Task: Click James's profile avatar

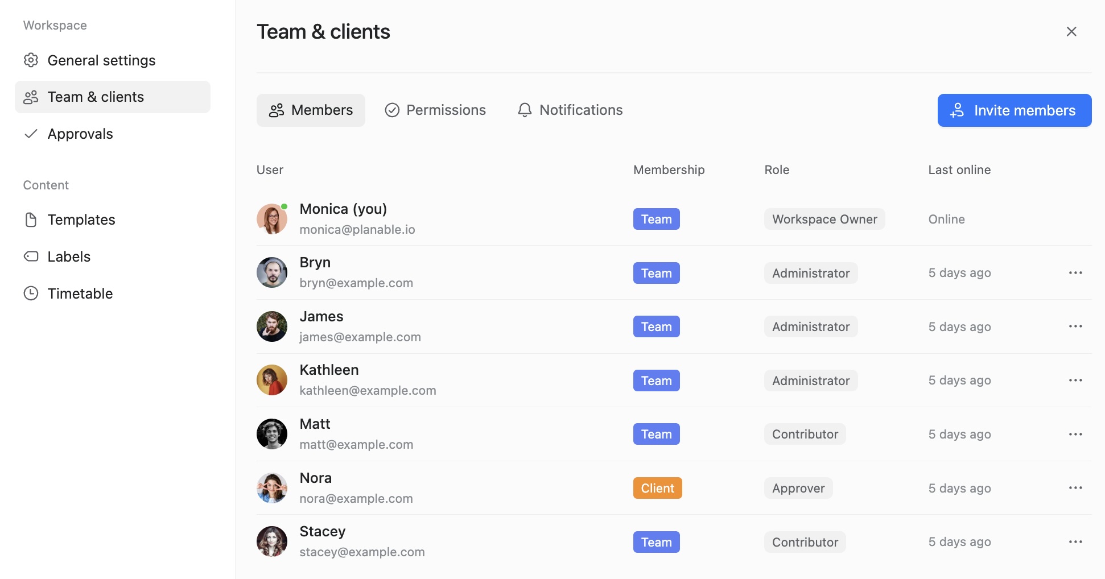Action: pos(272,326)
